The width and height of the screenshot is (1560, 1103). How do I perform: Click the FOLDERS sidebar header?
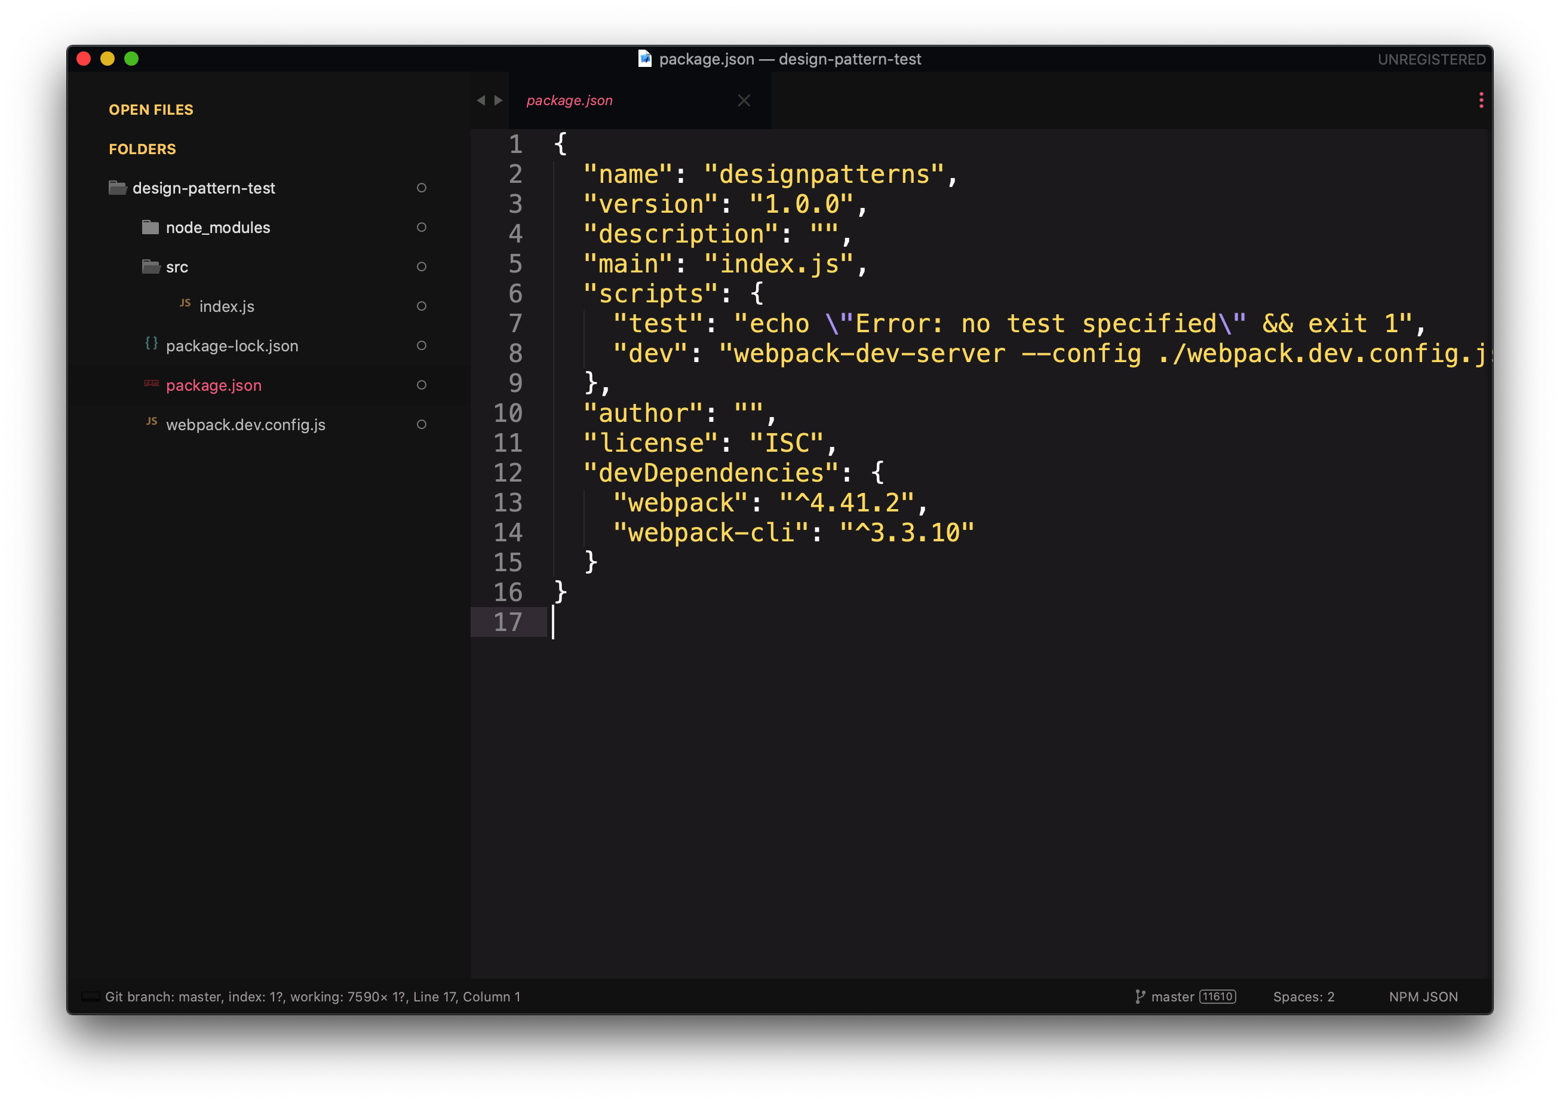tap(142, 149)
